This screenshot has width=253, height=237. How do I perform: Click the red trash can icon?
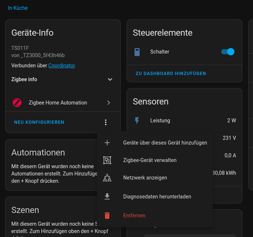(x=107, y=216)
